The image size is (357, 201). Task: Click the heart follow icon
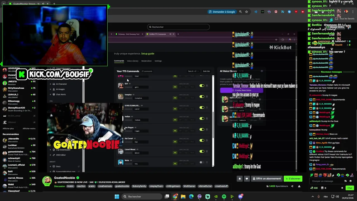(247, 179)
